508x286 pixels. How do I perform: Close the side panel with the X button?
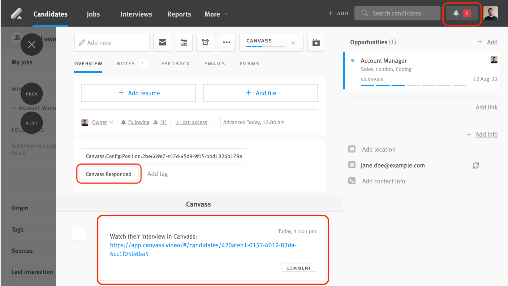click(32, 45)
